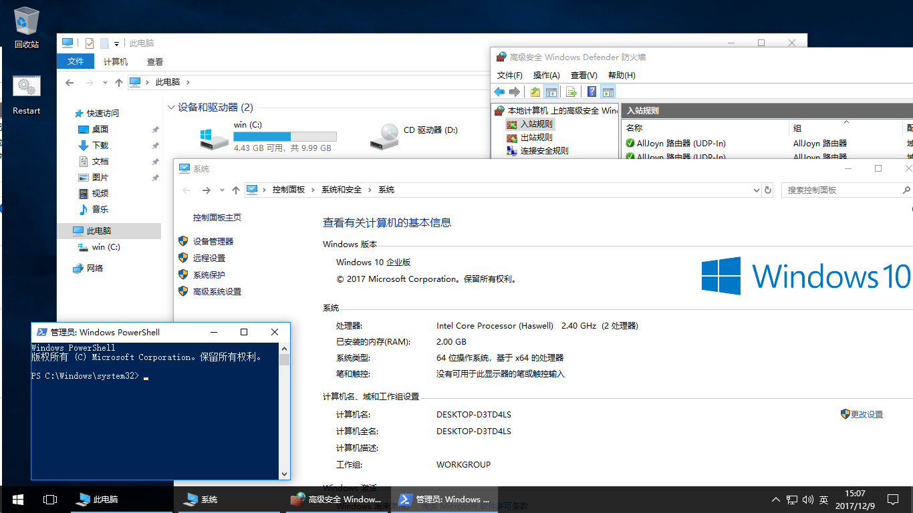Screen dimensions: 913x513
Task: Click Properties icon in Explorer quick access toolbar
Action: point(90,43)
